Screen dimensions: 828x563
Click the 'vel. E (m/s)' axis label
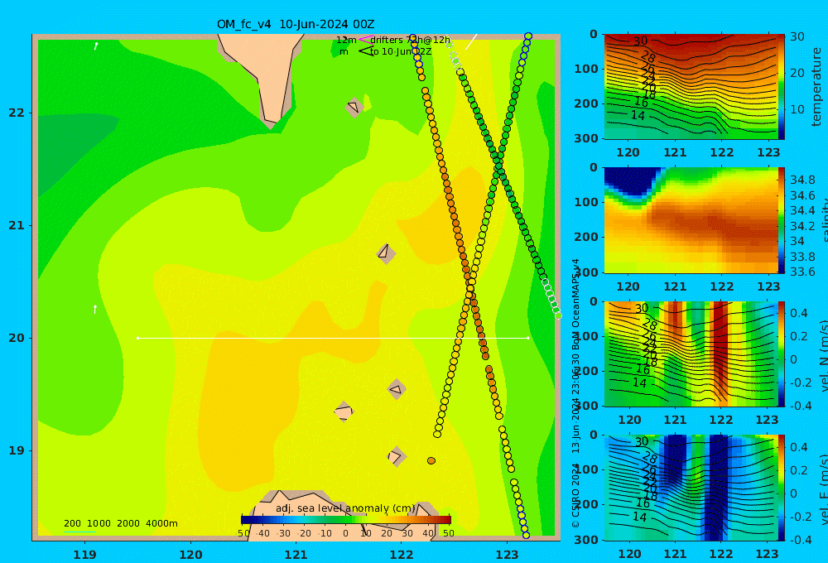pos(824,488)
